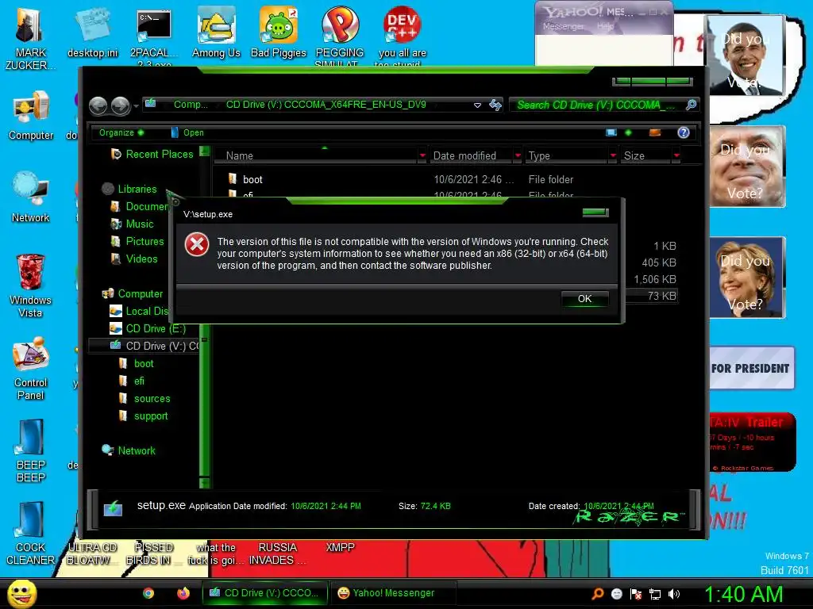
Task: Switch to CD Drive (V:) taskbar button
Action: coord(265,593)
